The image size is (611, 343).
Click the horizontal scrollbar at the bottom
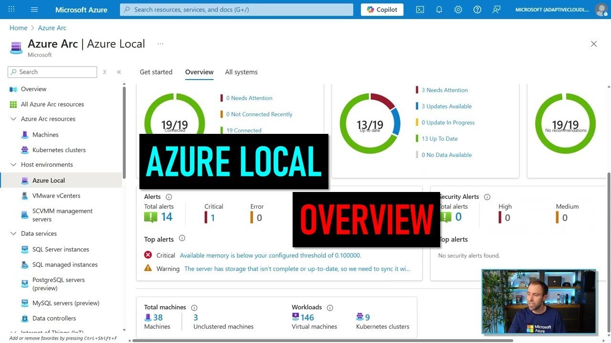(x=322, y=341)
